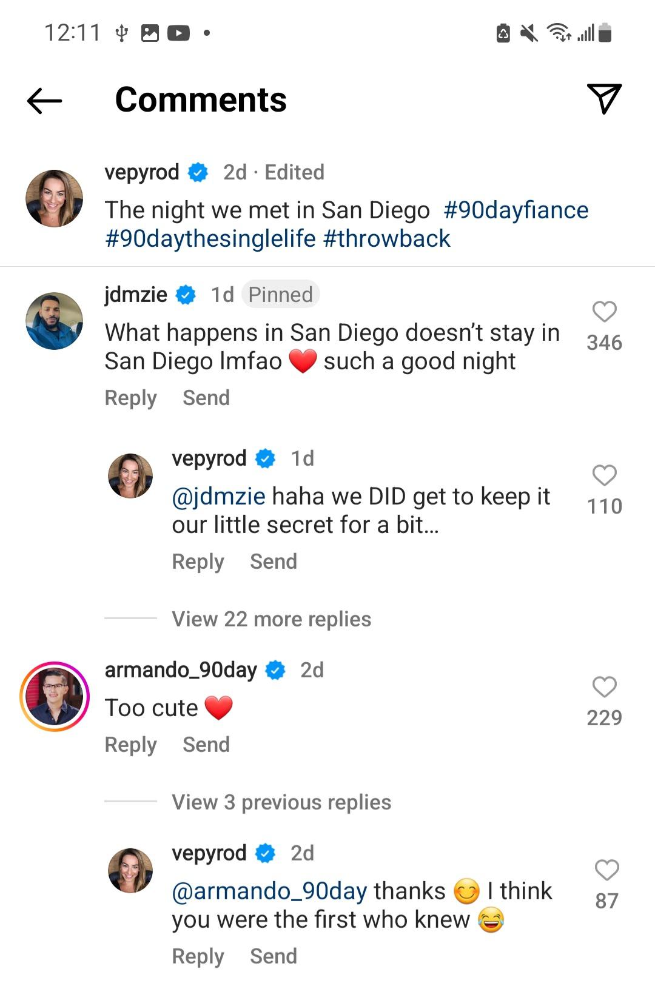Send armando_90day's comment
The image size is (655, 986).
coord(206,745)
